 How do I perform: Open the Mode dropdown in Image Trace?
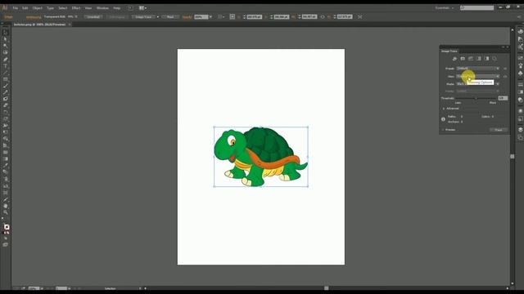tap(478, 84)
